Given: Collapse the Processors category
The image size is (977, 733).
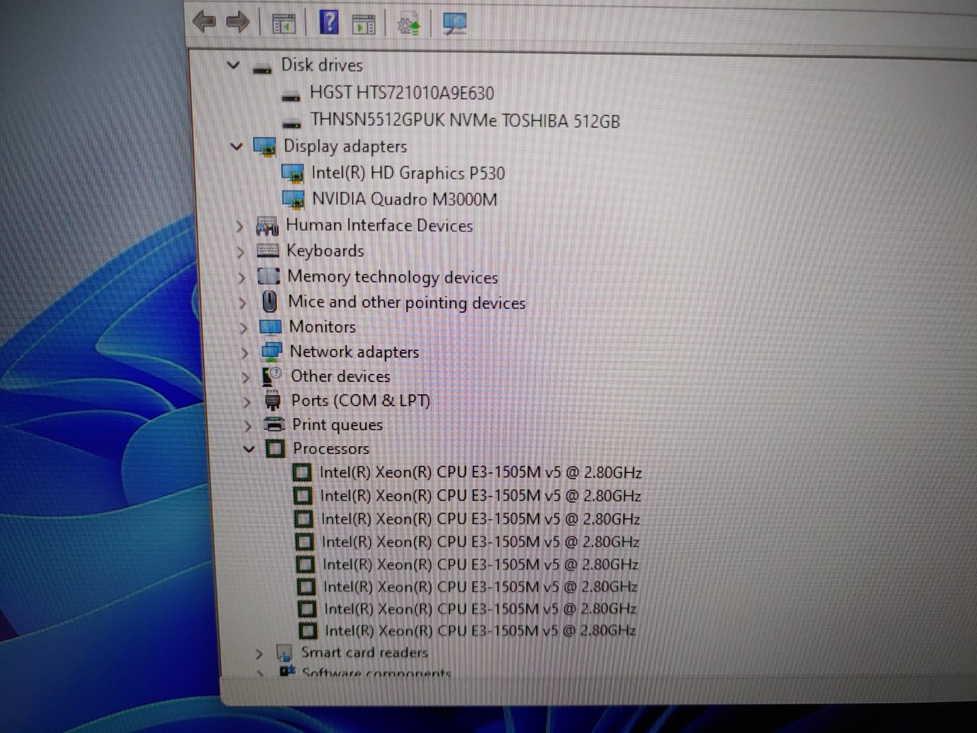Looking at the screenshot, I should [x=249, y=449].
